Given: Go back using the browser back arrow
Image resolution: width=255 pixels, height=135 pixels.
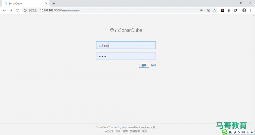Looking at the screenshot, I should tap(4, 10).
